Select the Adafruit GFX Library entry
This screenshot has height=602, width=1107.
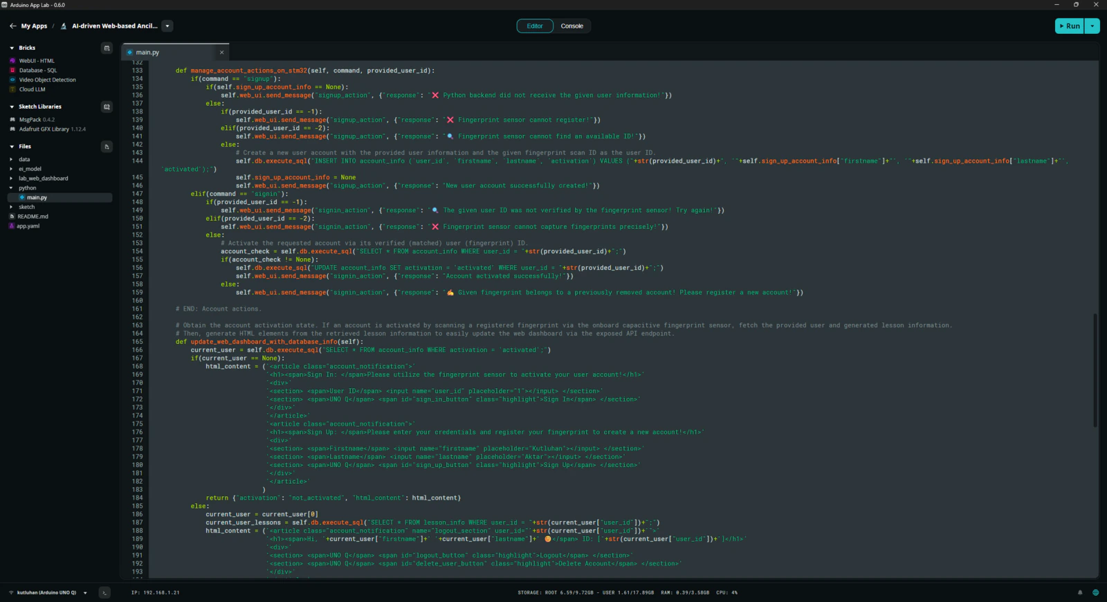(x=53, y=129)
